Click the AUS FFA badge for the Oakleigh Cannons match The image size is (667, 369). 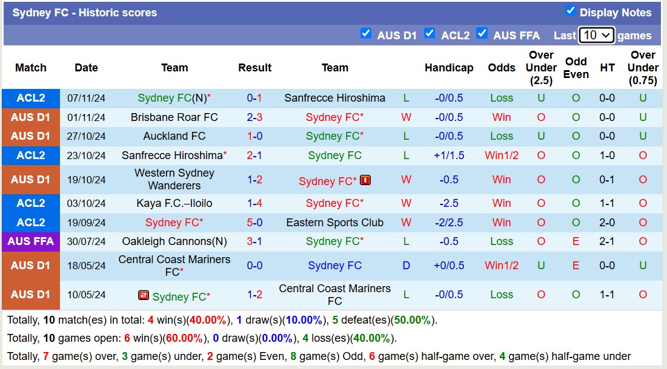pyautogui.click(x=30, y=241)
